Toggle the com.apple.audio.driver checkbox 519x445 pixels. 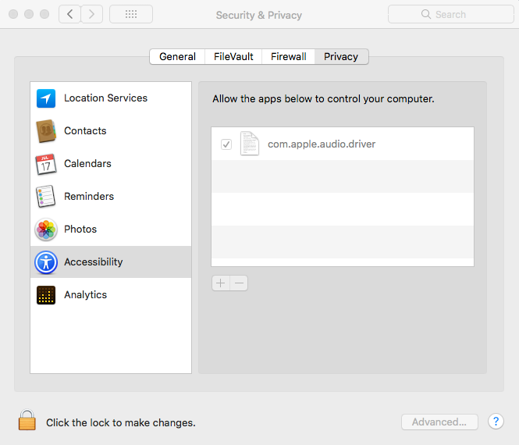pyautogui.click(x=226, y=144)
